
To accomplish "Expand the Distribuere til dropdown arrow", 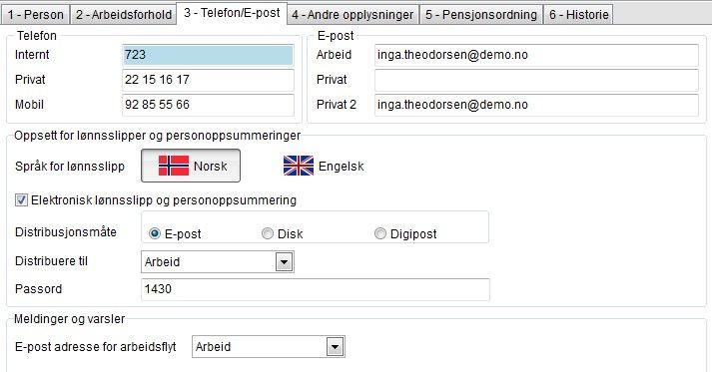I will (x=285, y=261).
